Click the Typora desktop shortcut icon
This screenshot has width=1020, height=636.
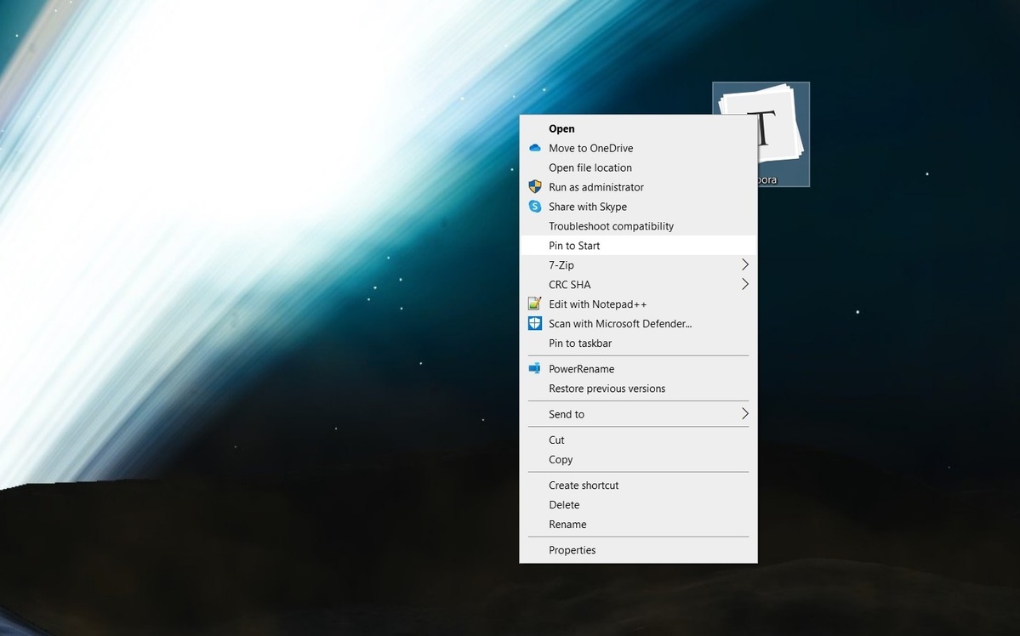tap(783, 128)
